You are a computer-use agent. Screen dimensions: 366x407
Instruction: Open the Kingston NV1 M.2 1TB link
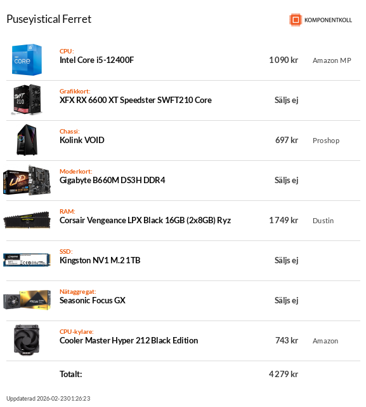[100, 260]
